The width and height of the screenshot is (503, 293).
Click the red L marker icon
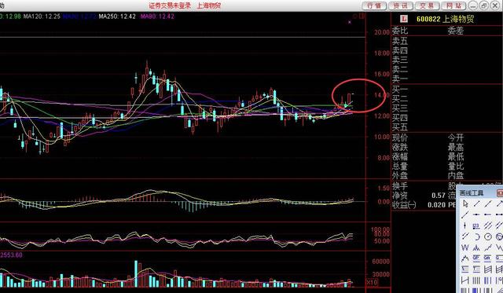(x=404, y=19)
